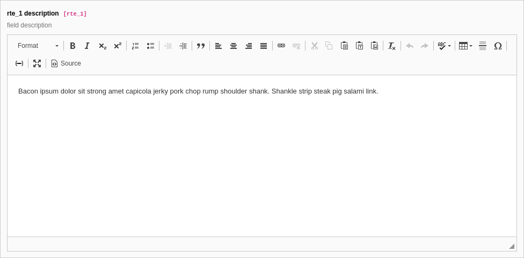Insert a special character
This screenshot has height=258, width=524.
[498, 46]
